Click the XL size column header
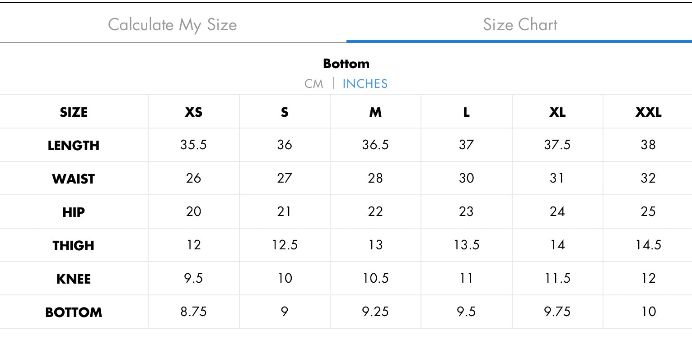The image size is (692, 349). (x=557, y=112)
